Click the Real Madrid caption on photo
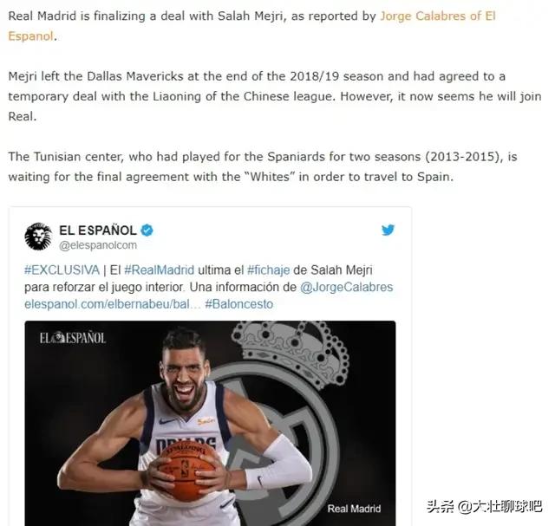The image size is (555, 526). [354, 509]
